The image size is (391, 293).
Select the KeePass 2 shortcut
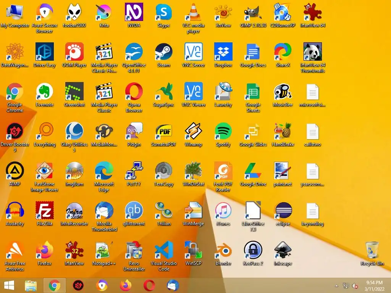pos(253,253)
